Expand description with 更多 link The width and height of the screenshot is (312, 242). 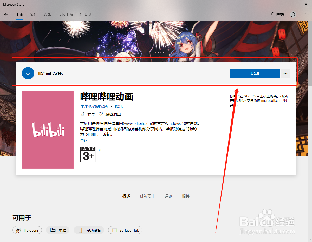point(84,140)
